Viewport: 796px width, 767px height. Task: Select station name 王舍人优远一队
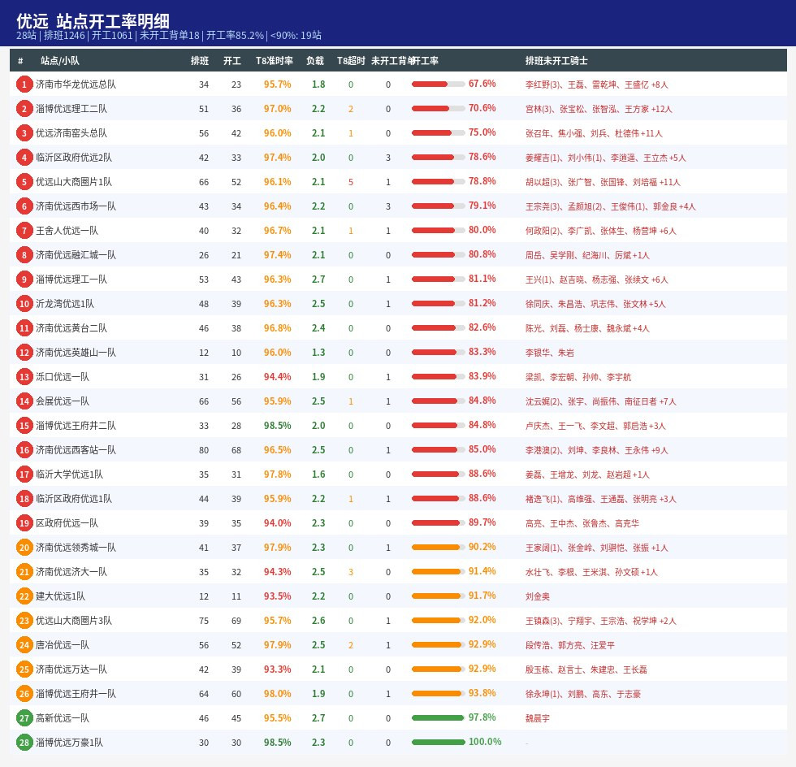[x=67, y=231]
